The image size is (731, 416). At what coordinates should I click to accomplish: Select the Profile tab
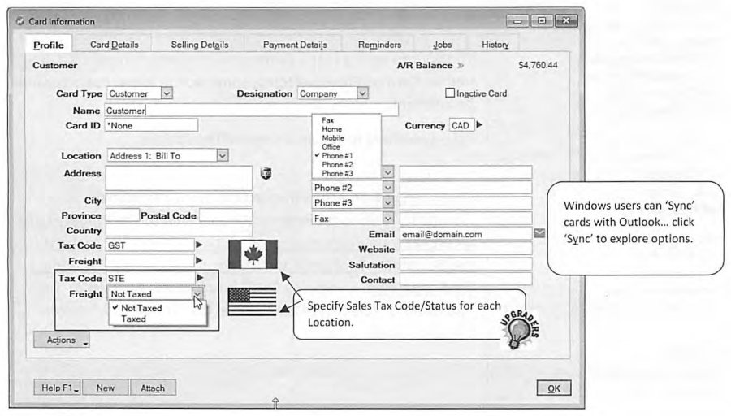49,45
